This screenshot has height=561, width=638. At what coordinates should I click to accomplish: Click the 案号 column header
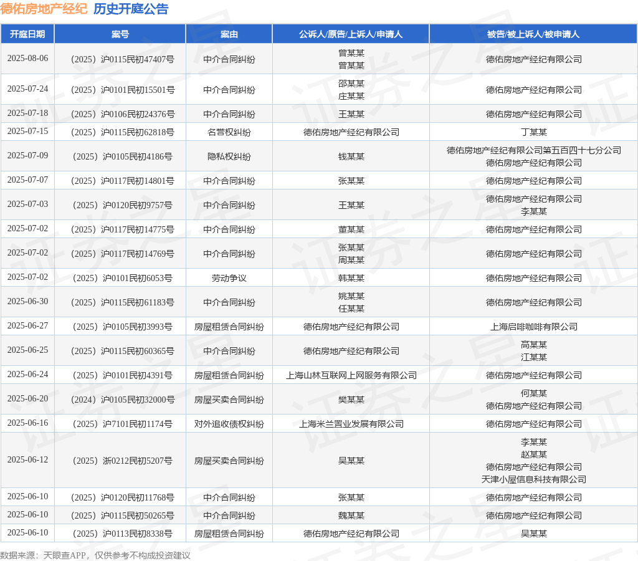[120, 34]
